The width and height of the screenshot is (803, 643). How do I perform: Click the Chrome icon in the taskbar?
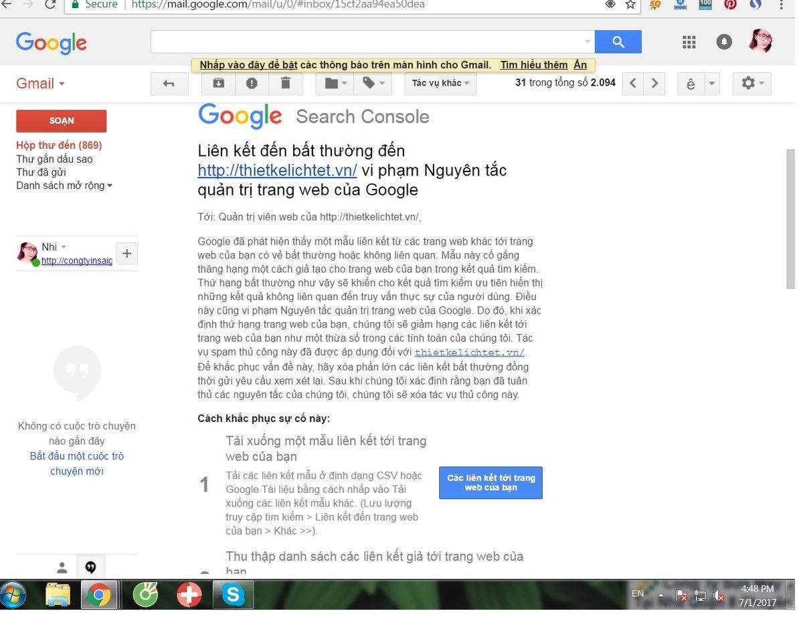pyautogui.click(x=99, y=595)
